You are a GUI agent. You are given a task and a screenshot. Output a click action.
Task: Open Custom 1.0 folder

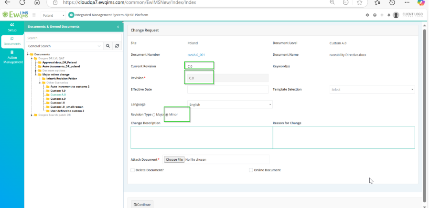pos(58,91)
